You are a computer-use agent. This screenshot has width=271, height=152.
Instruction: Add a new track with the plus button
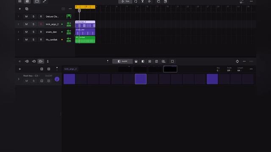pos(20,9)
